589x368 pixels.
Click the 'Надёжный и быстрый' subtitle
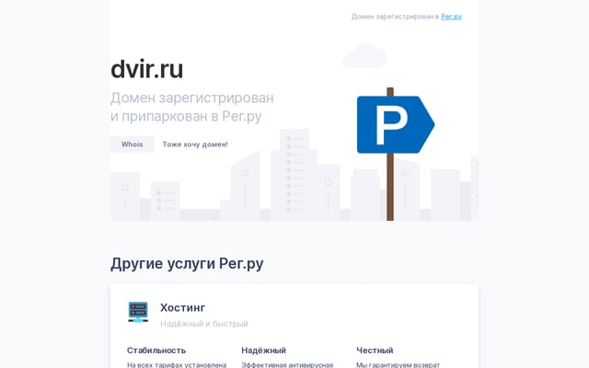click(204, 324)
